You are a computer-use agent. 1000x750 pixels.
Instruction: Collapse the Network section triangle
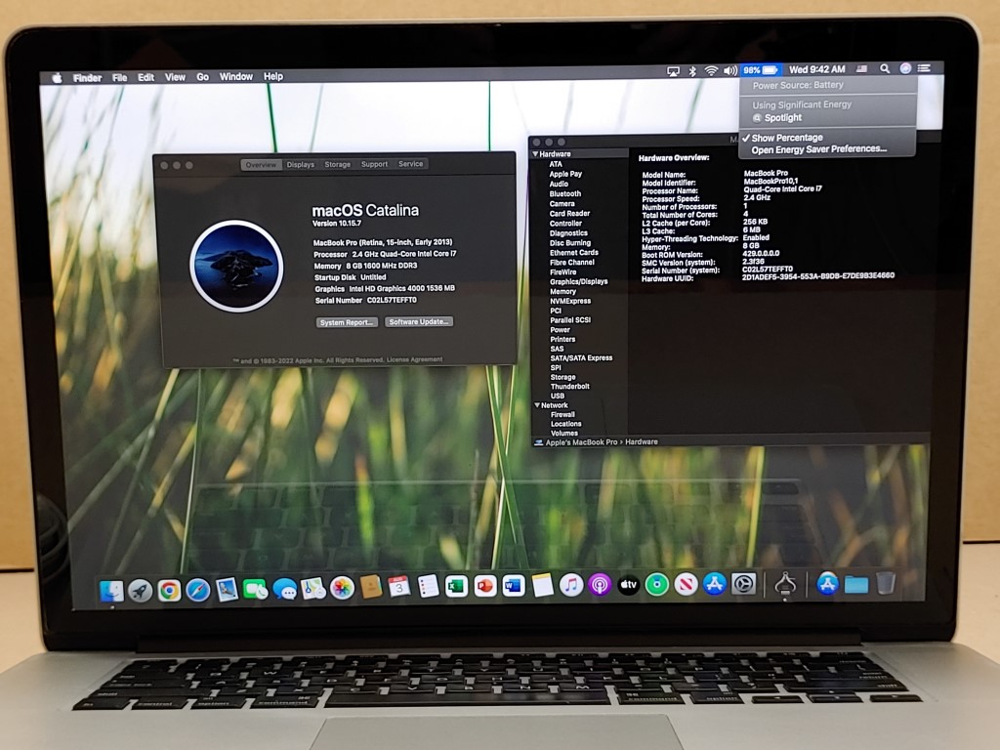click(x=537, y=405)
